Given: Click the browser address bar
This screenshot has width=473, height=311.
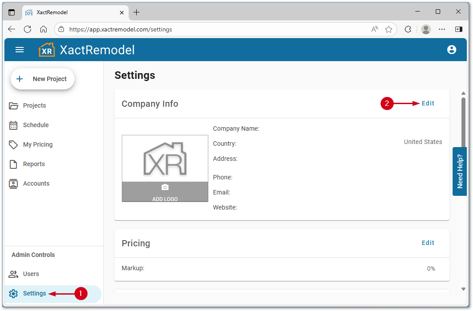Looking at the screenshot, I should pyautogui.click(x=213, y=29).
